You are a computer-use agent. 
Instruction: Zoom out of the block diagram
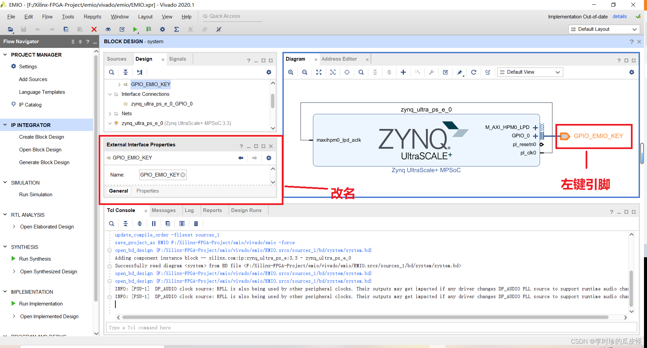point(305,72)
